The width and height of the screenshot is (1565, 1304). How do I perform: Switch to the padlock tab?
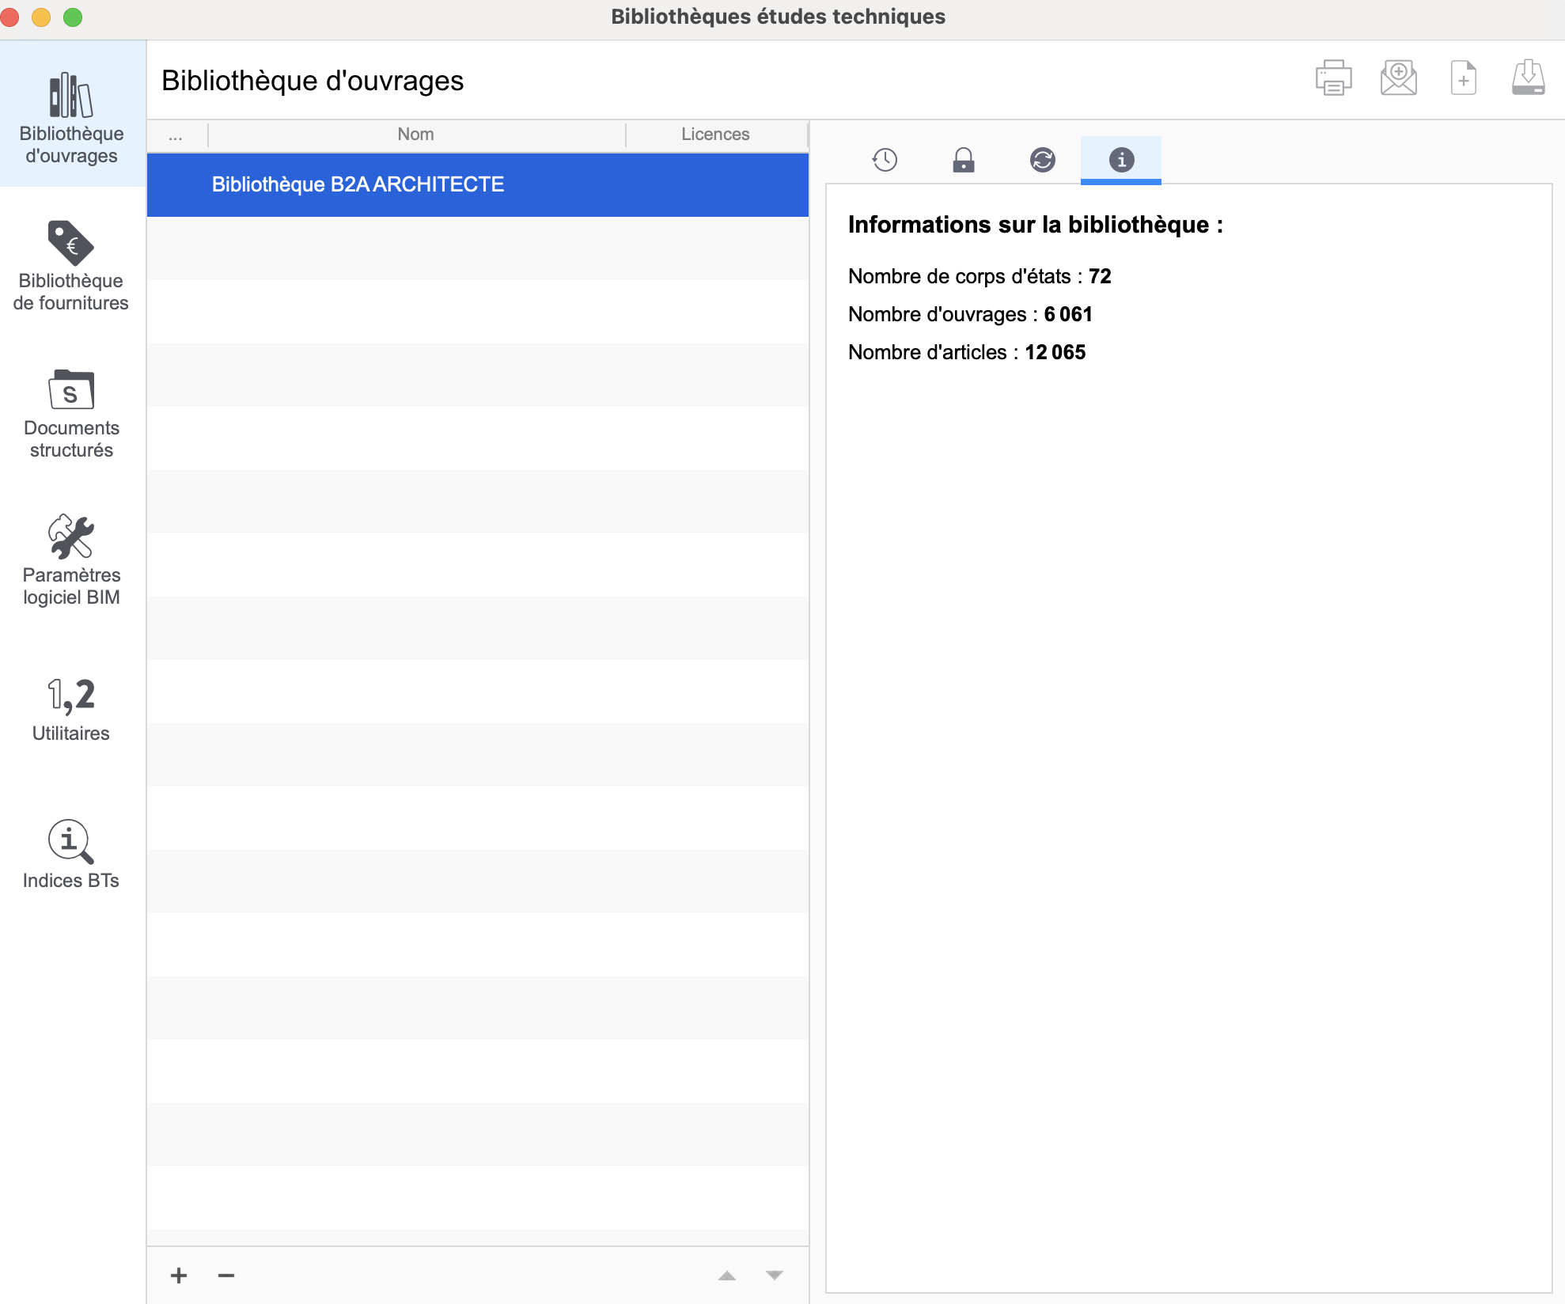coord(963,160)
